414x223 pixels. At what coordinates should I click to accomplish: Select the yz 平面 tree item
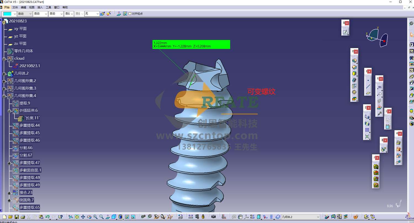pos(20,36)
